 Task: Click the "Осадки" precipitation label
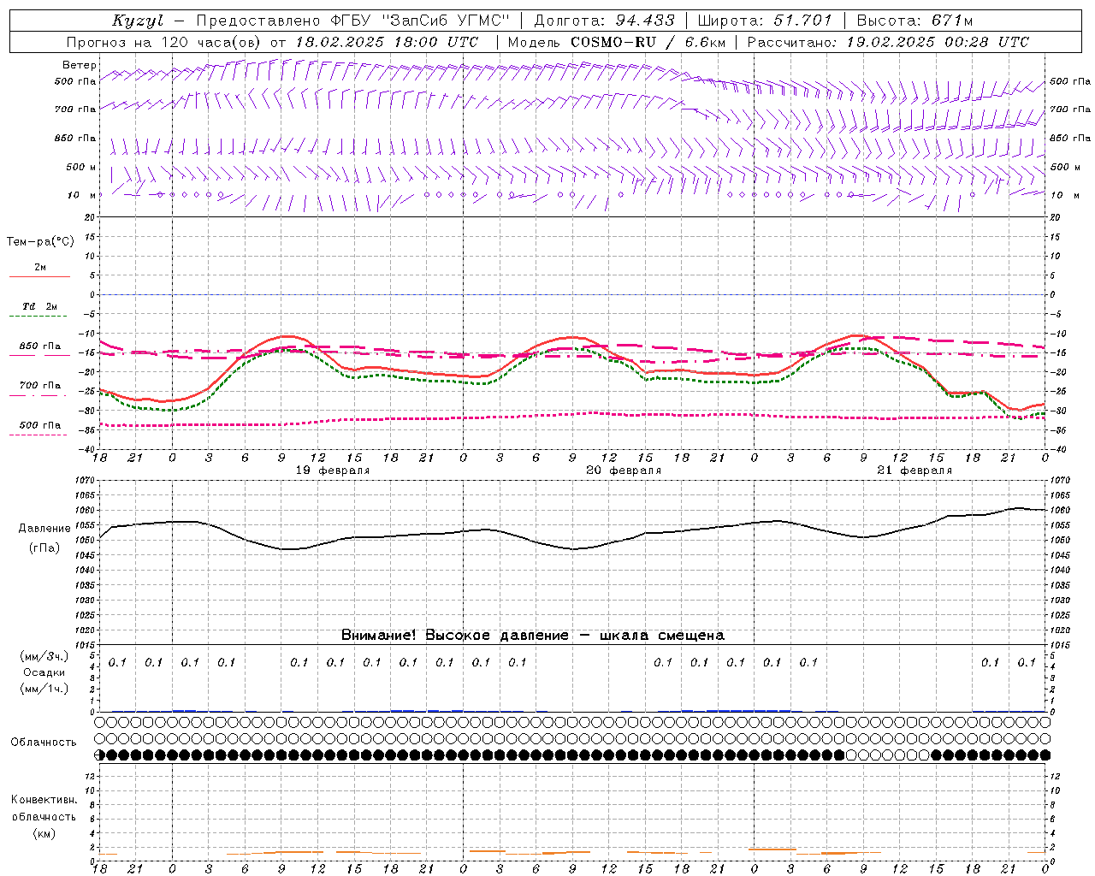coord(44,672)
